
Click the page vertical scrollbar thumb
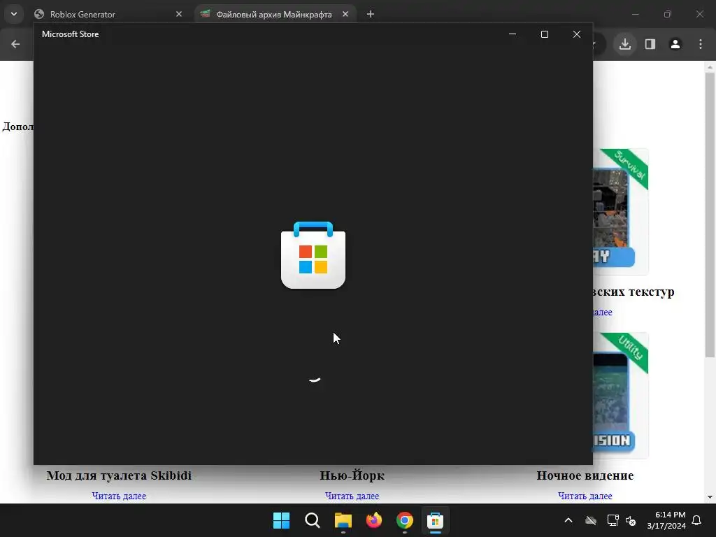(710, 215)
